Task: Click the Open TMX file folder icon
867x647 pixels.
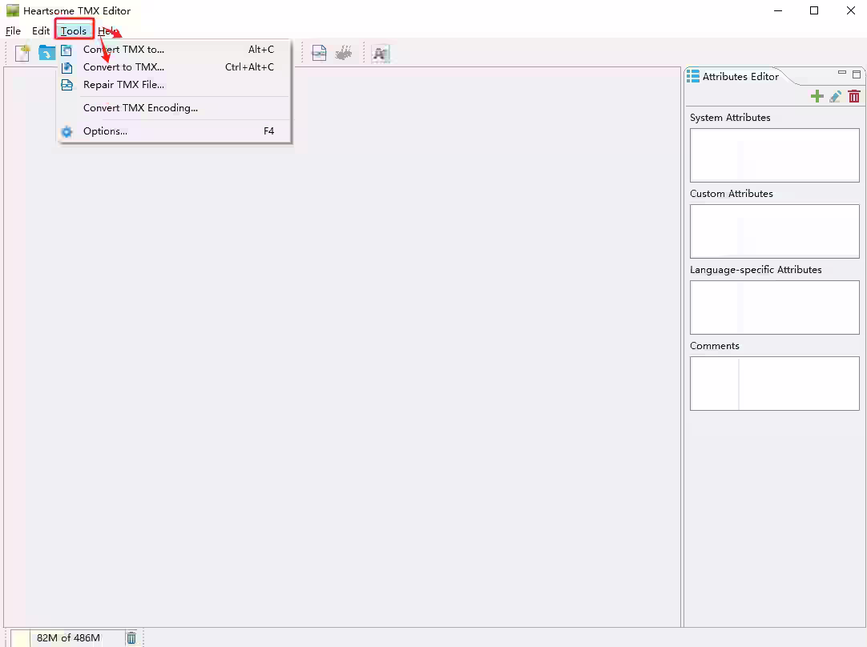Action: (46, 52)
